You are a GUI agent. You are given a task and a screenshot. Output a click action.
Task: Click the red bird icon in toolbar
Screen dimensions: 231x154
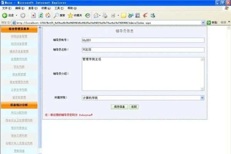[x=145, y=15]
